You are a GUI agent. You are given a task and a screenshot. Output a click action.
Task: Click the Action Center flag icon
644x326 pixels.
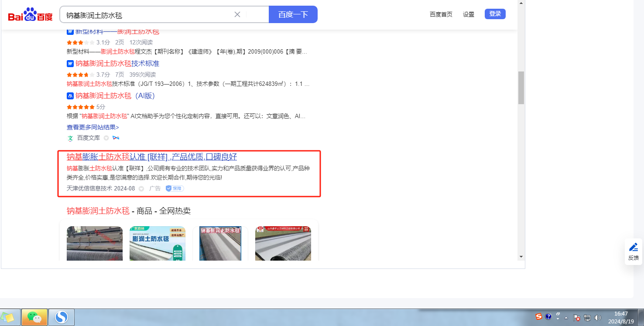577,318
